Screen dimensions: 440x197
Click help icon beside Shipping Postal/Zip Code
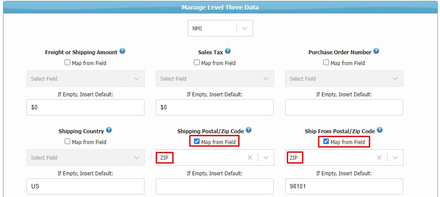tap(249, 130)
